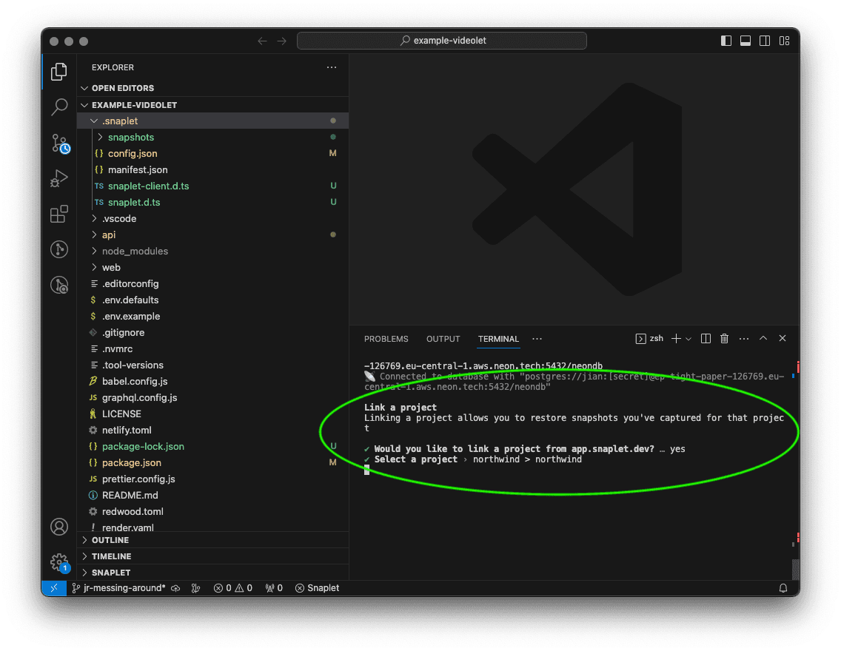Kill terminal with the trash icon
841x651 pixels.
click(724, 339)
